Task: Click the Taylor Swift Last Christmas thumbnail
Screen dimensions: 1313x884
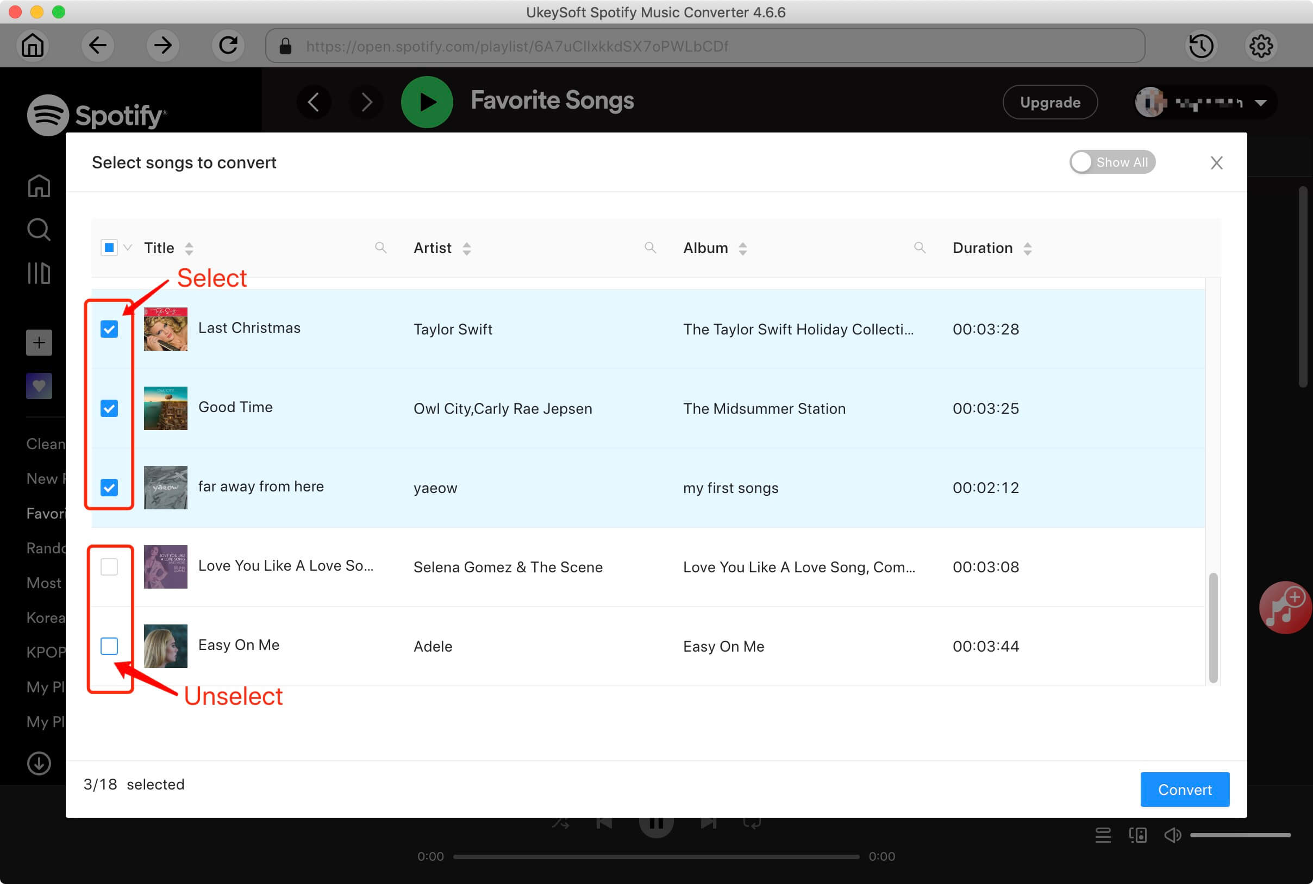Action: [x=166, y=329]
